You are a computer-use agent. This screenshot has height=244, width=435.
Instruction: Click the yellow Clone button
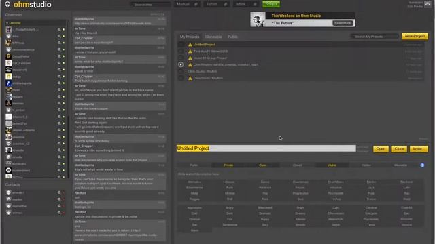(x=399, y=149)
